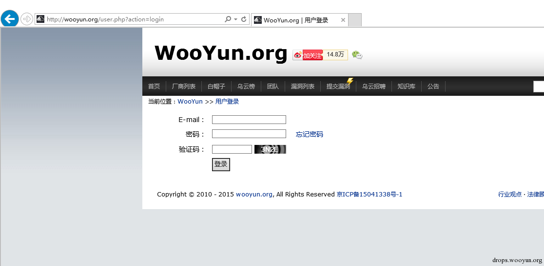Click the browser forward arrow button

27,19
